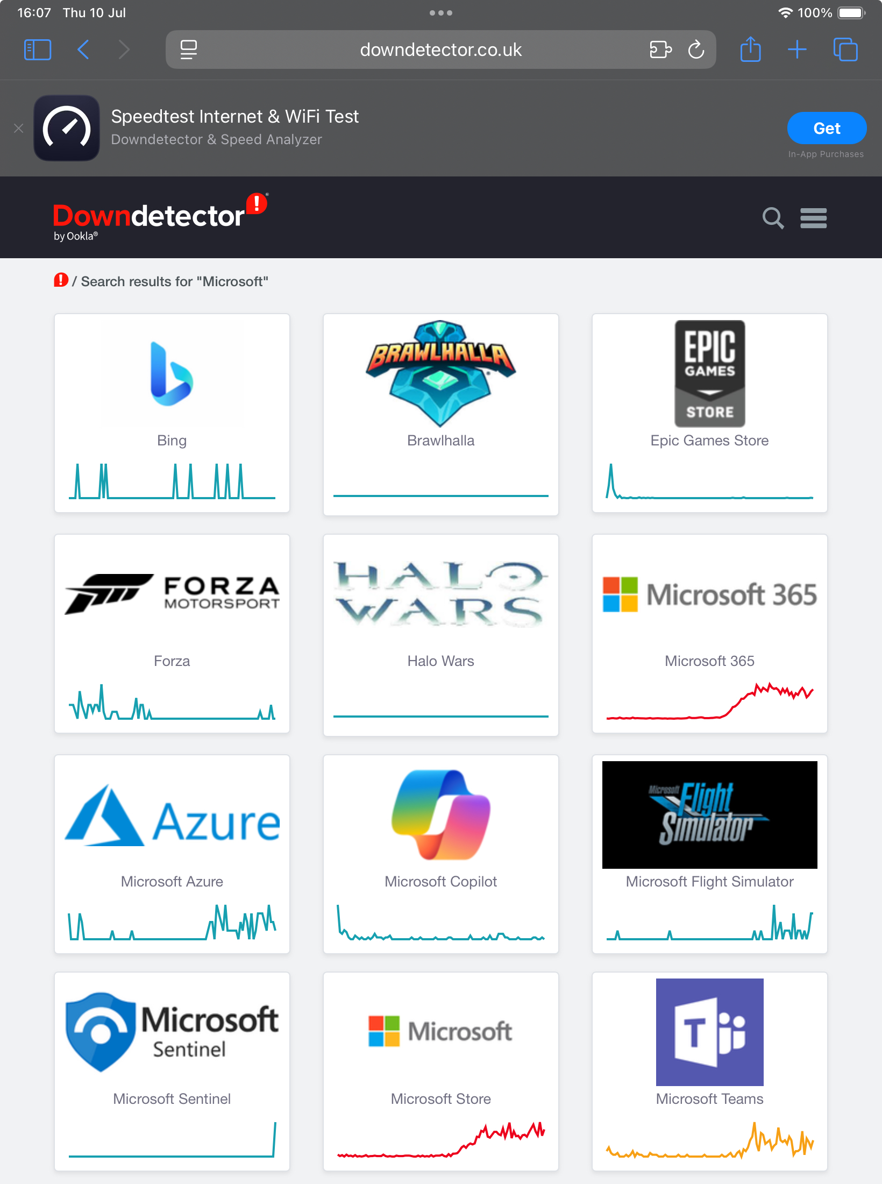The image size is (882, 1184).
Task: Tap the battery status indicator
Action: pyautogui.click(x=851, y=13)
